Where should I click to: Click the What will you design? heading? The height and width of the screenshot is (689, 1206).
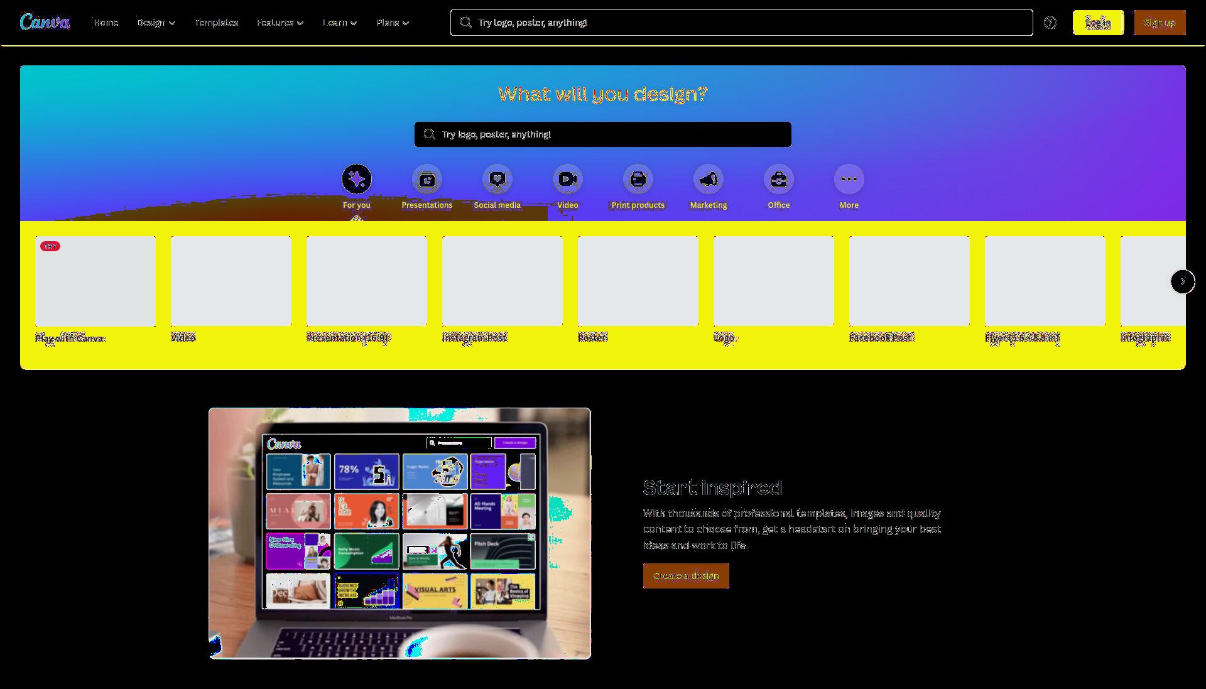click(603, 94)
